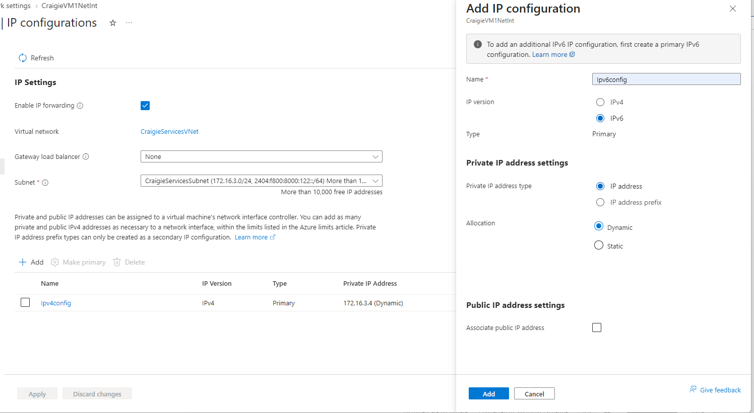This screenshot has height=413, width=754.
Task: Click the Make primary gear icon
Action: [55, 262]
